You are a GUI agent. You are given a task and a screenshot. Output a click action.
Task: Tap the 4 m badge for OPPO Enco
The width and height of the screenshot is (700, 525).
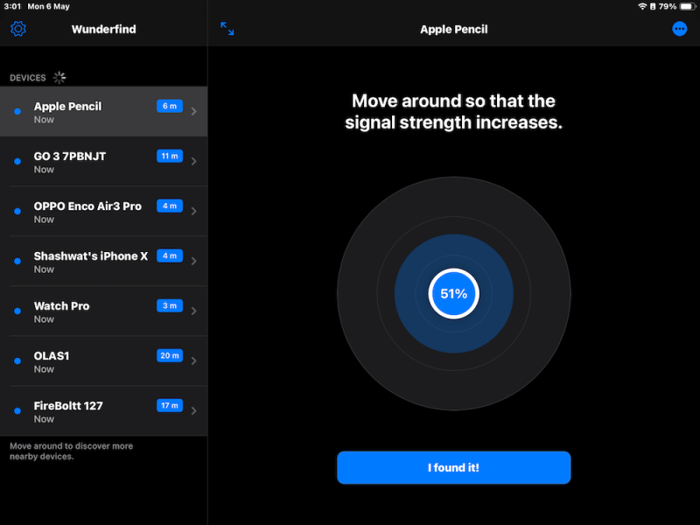coord(170,206)
